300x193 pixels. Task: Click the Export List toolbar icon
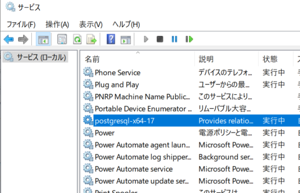[x=92, y=39]
